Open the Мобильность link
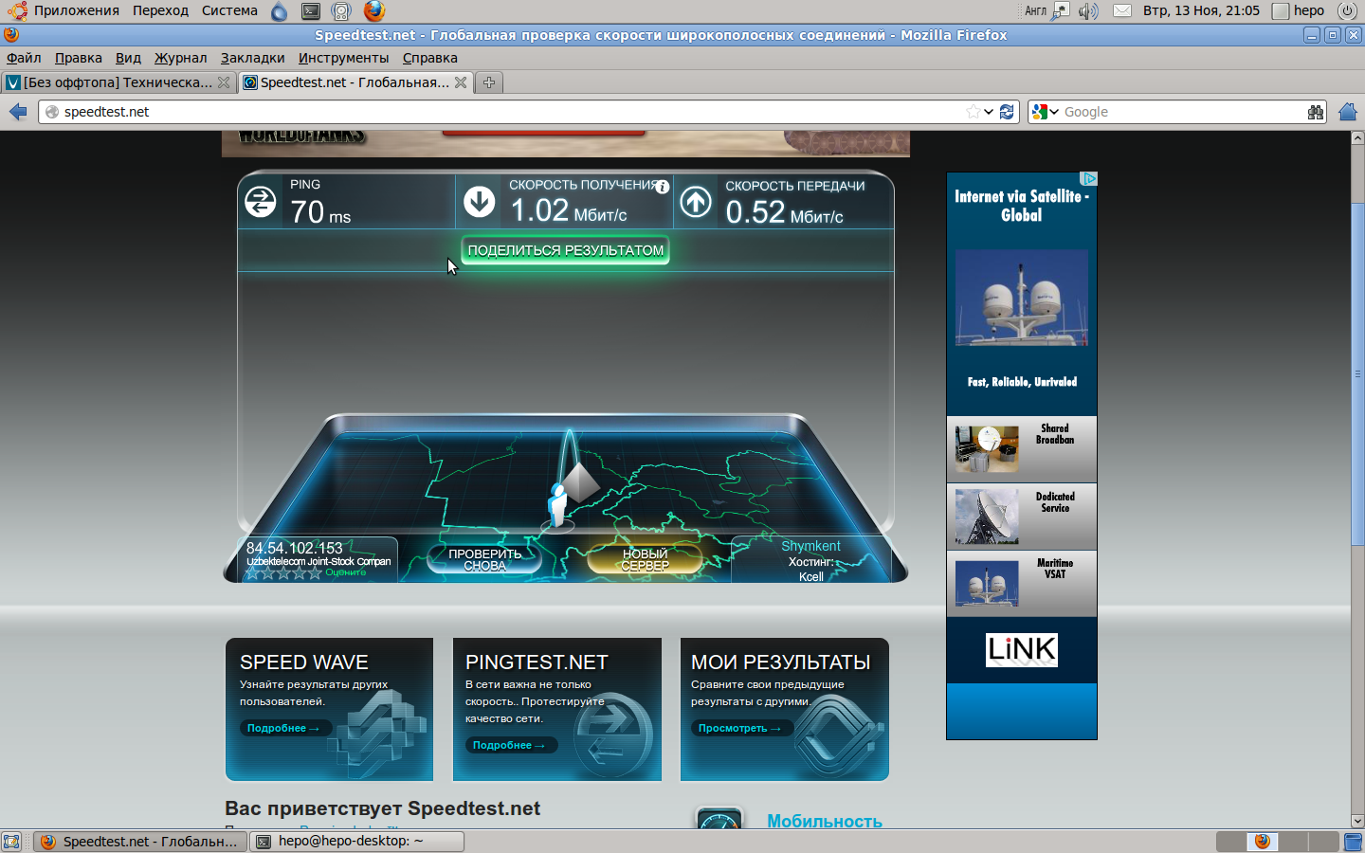 tap(825, 821)
